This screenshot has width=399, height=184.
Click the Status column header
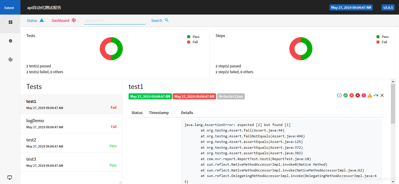point(137,113)
